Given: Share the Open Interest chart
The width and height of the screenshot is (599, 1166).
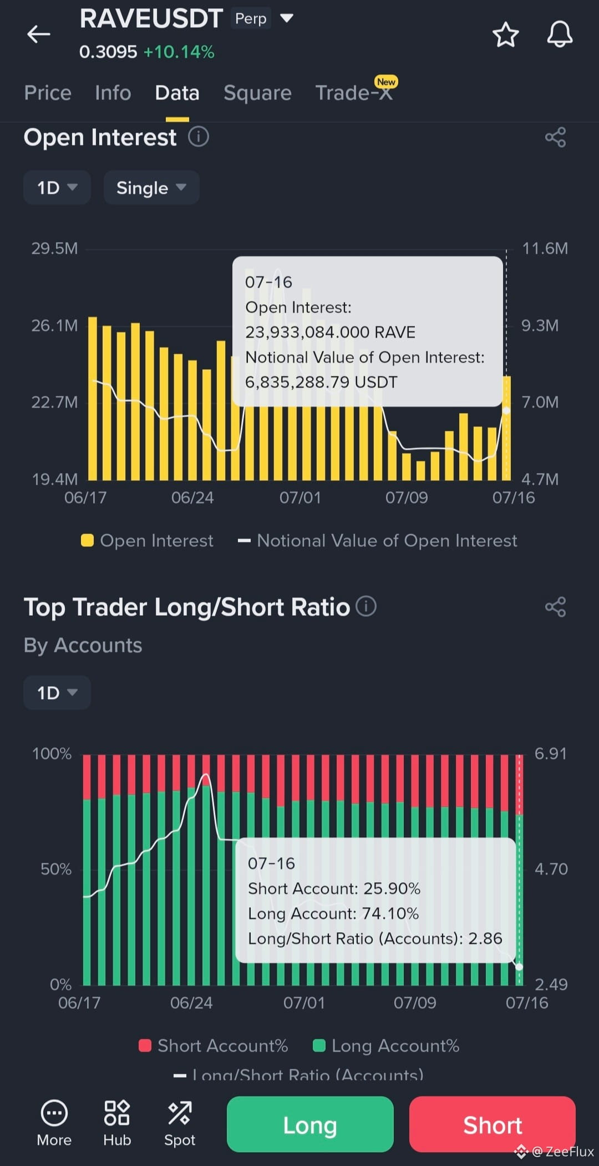Looking at the screenshot, I should [x=555, y=137].
